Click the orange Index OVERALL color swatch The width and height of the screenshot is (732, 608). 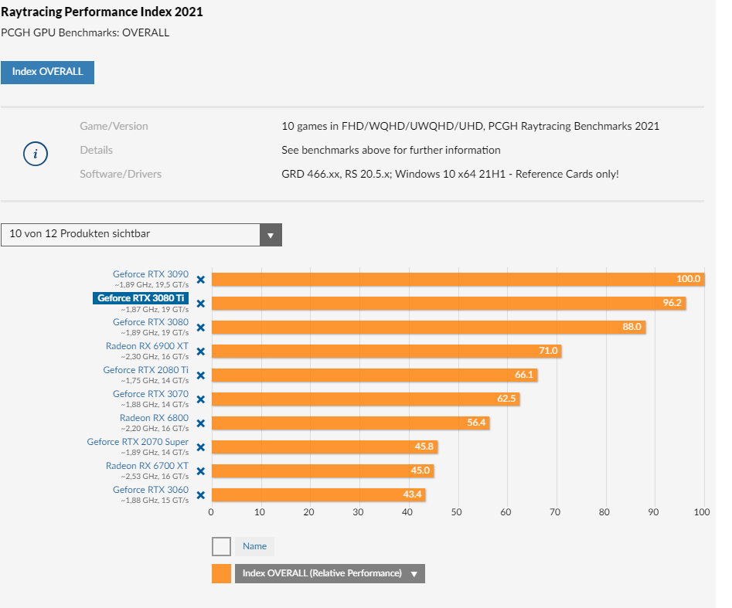(x=221, y=573)
